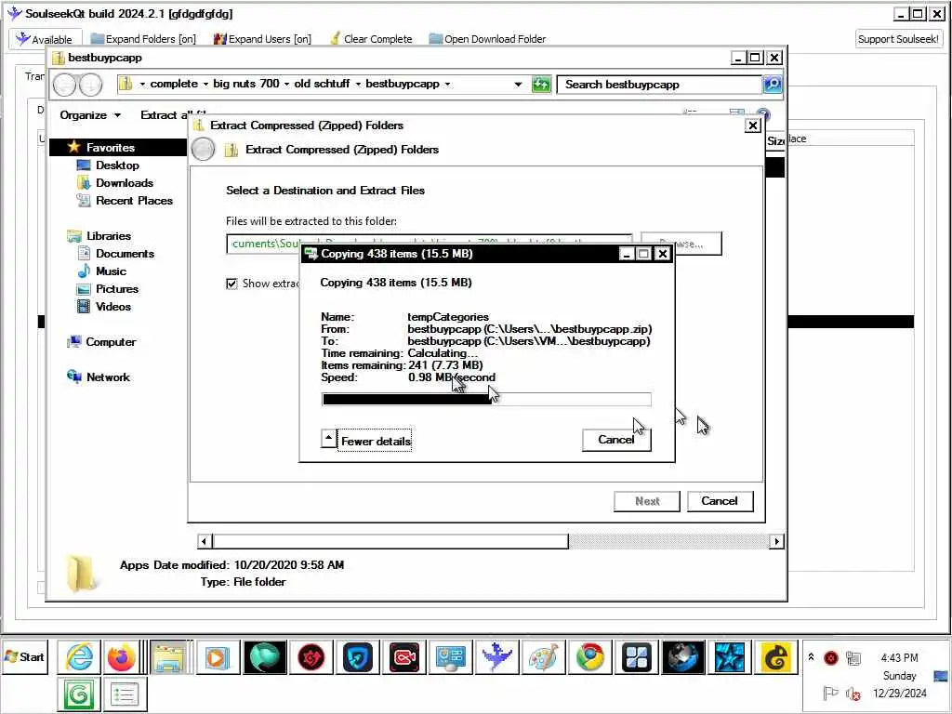The width and height of the screenshot is (952, 714).
Task: Click Support Soulseek! button
Action: [x=899, y=39]
